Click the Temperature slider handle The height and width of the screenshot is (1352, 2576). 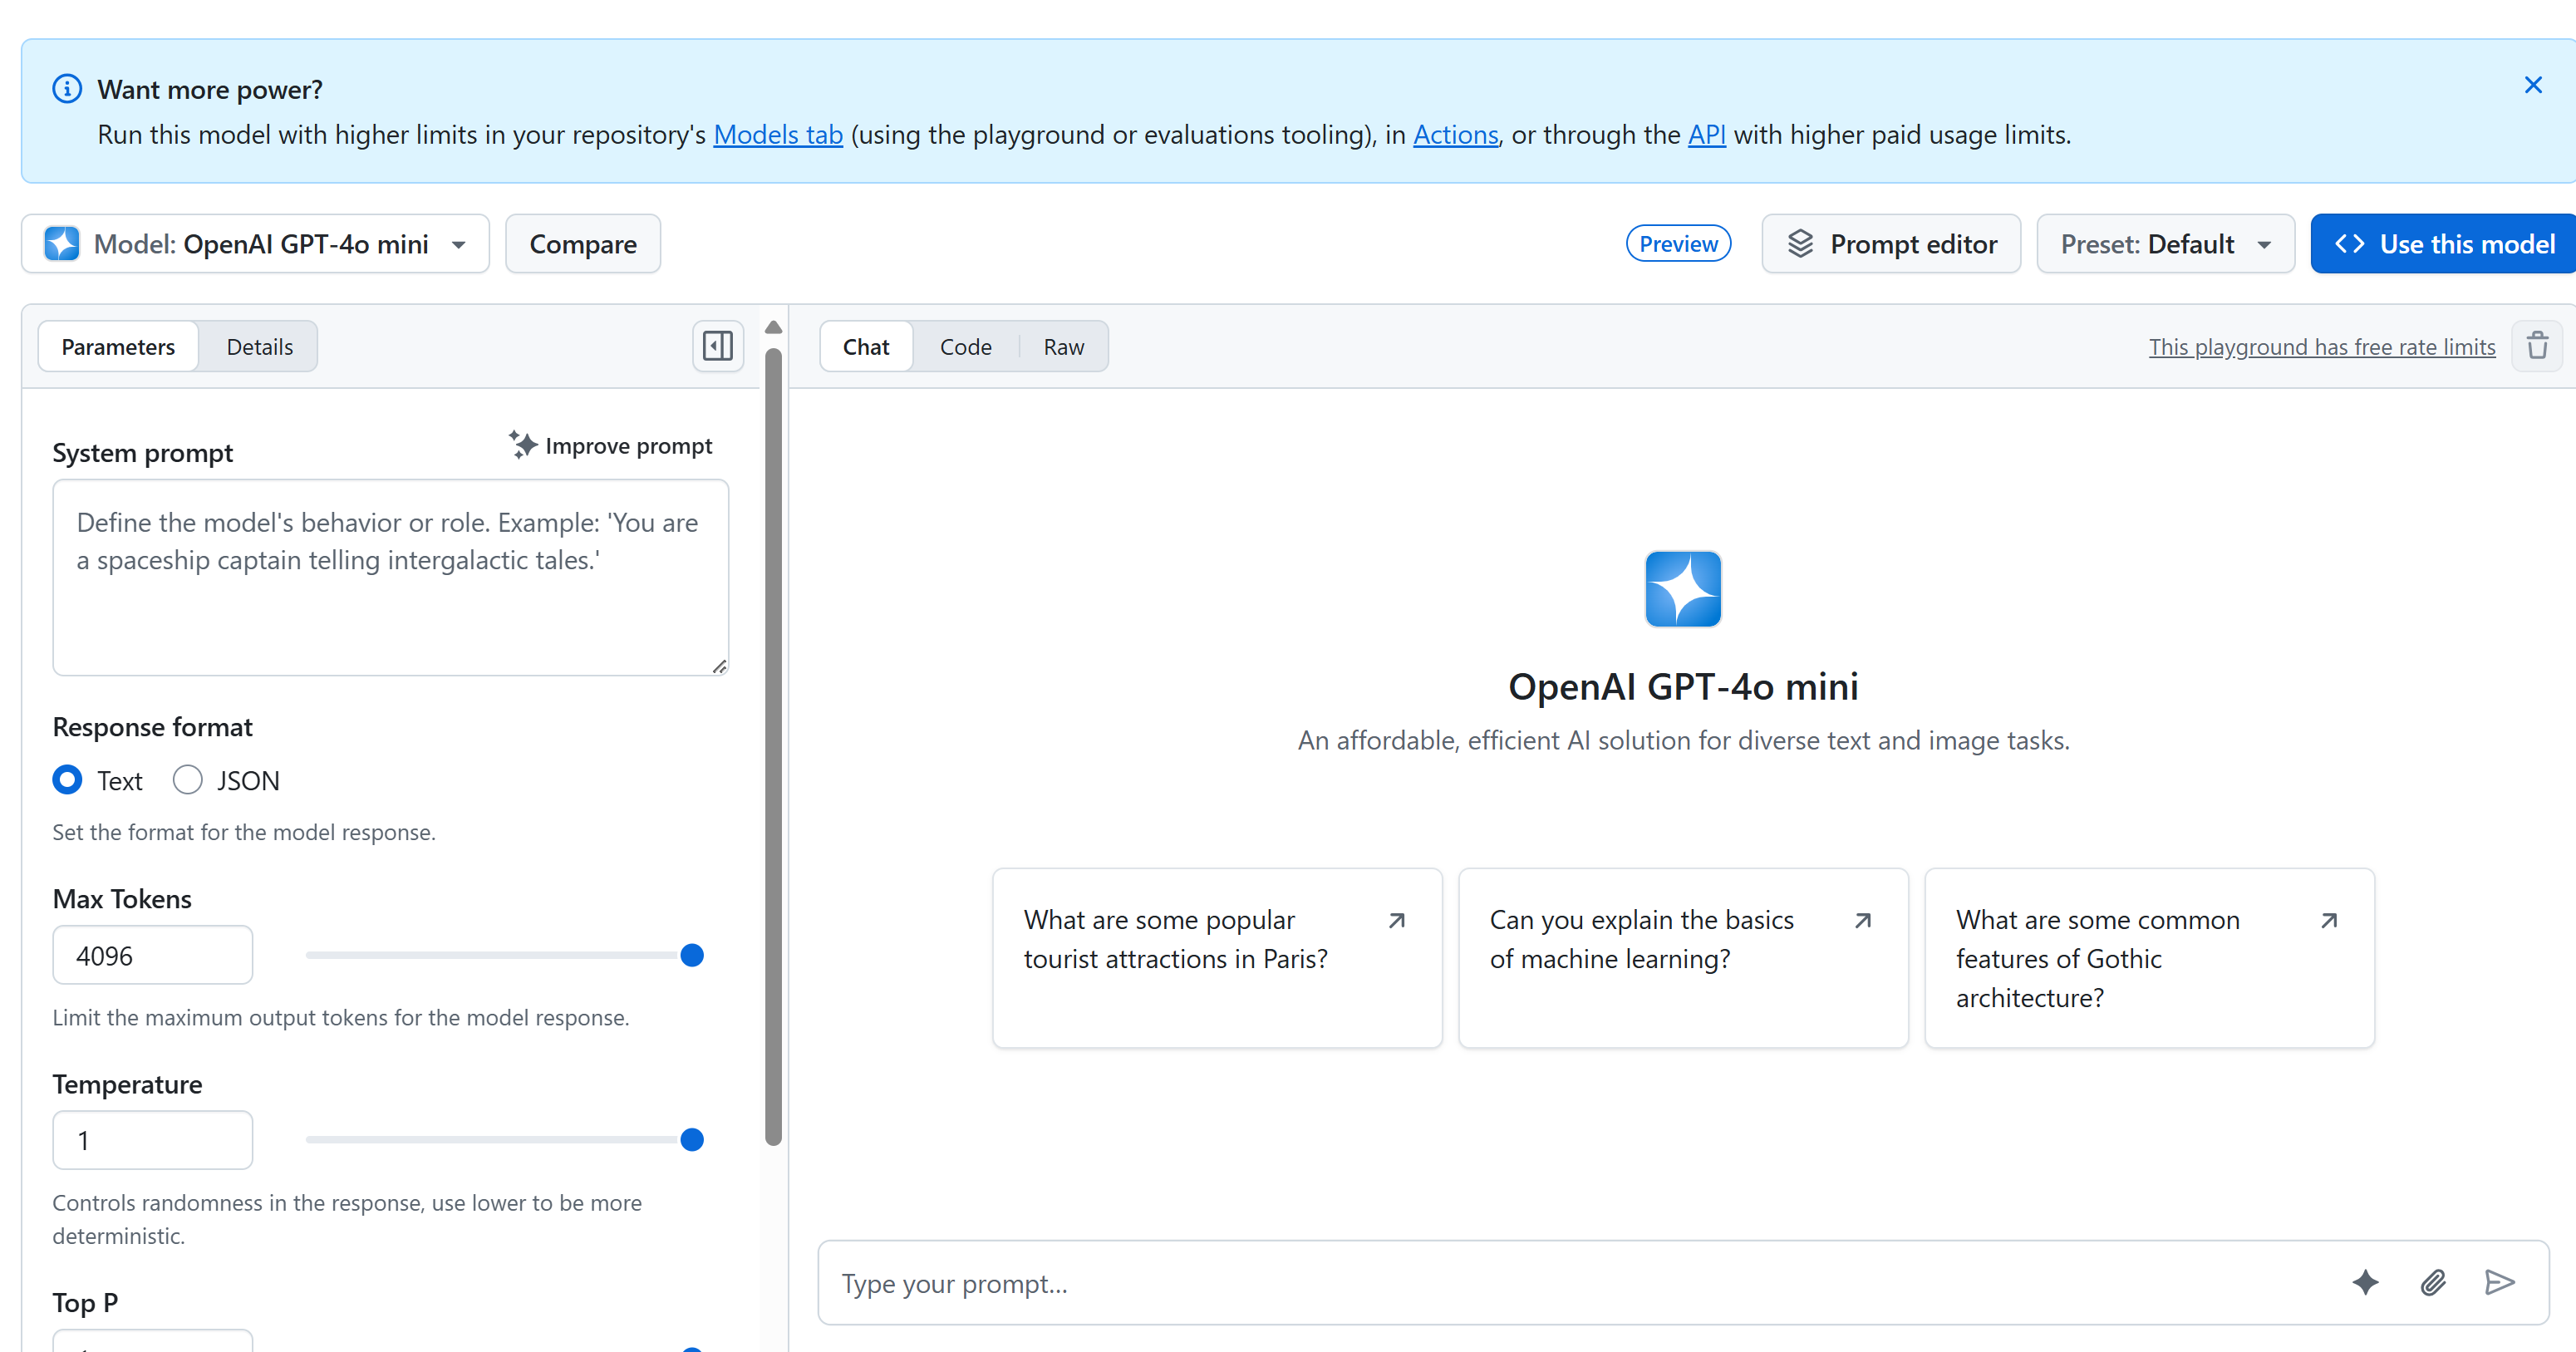[692, 1139]
